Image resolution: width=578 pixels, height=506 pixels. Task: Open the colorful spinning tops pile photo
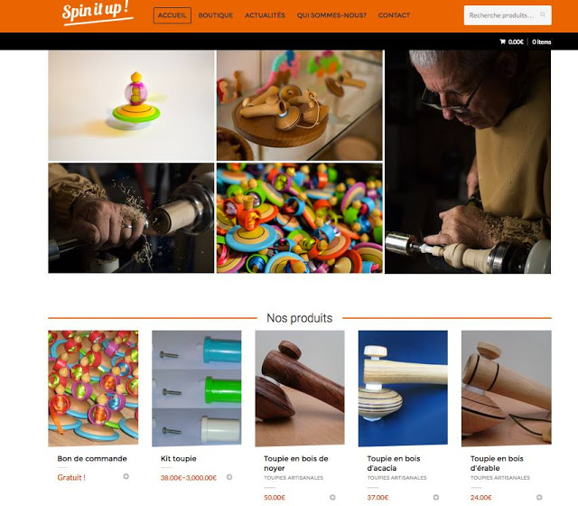pyautogui.click(x=299, y=218)
